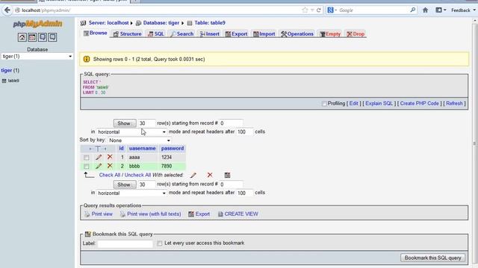The image size is (478, 268).
Task: Click the bookmark Label input field
Action: point(125,243)
